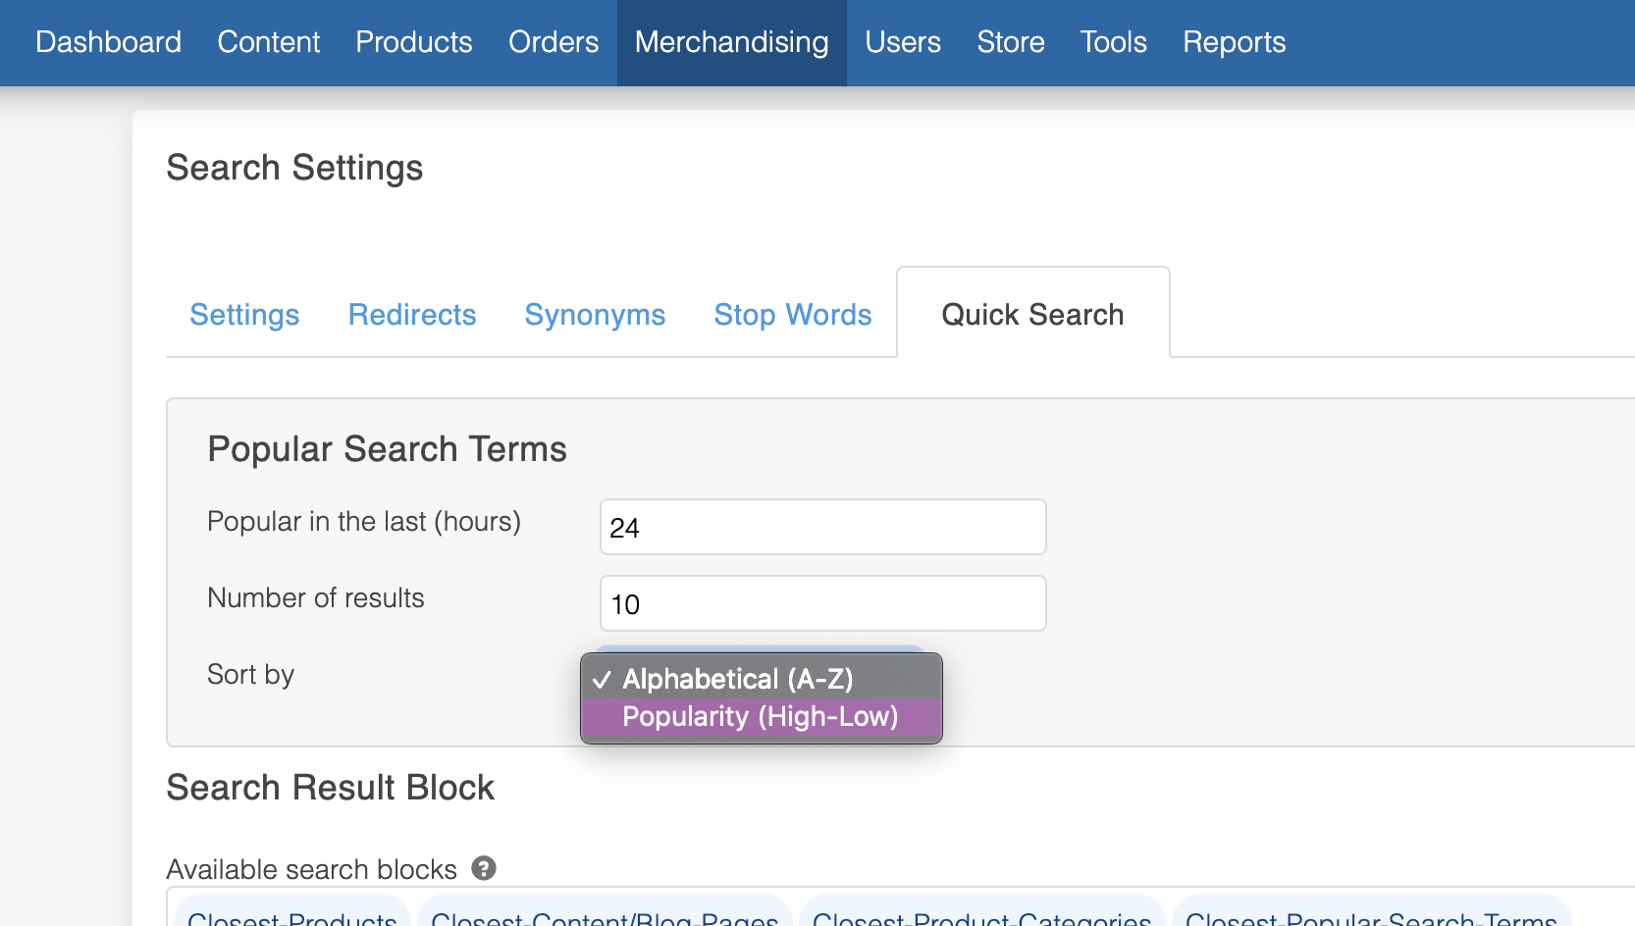Screen dimensions: 1635x926
Task: Click the help icon beside Available search blocks
Action: (x=484, y=868)
